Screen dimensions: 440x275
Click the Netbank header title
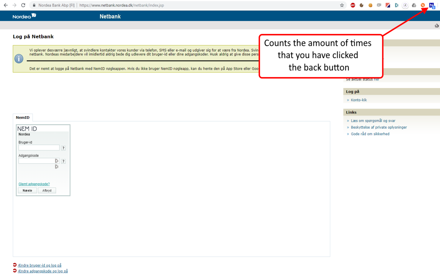pyautogui.click(x=110, y=16)
